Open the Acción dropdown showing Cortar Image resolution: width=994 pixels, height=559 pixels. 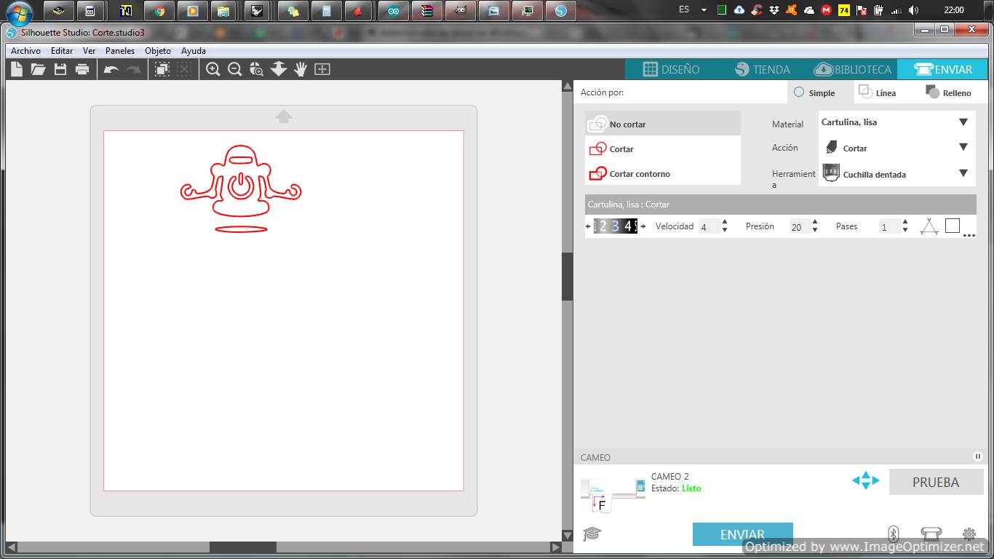[896, 147]
